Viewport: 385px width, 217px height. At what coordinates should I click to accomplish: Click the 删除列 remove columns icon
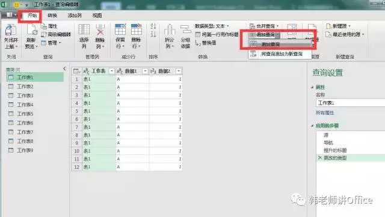(x=100, y=30)
